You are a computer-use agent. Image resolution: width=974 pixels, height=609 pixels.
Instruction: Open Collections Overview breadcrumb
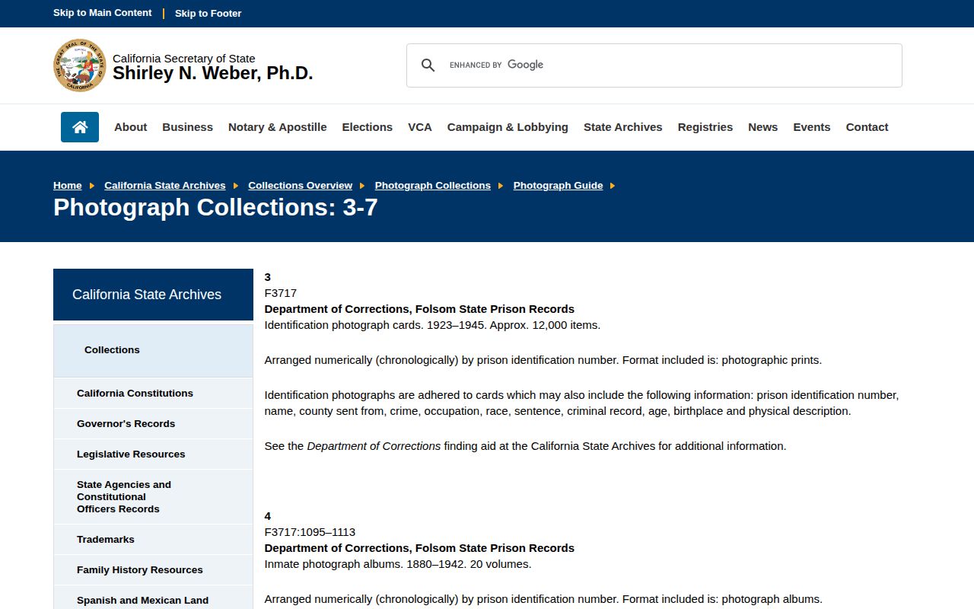pyautogui.click(x=300, y=185)
